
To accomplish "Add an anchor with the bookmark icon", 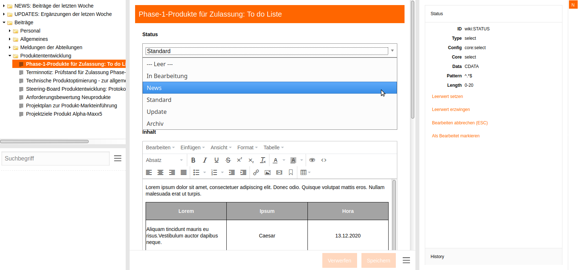I will (291, 172).
